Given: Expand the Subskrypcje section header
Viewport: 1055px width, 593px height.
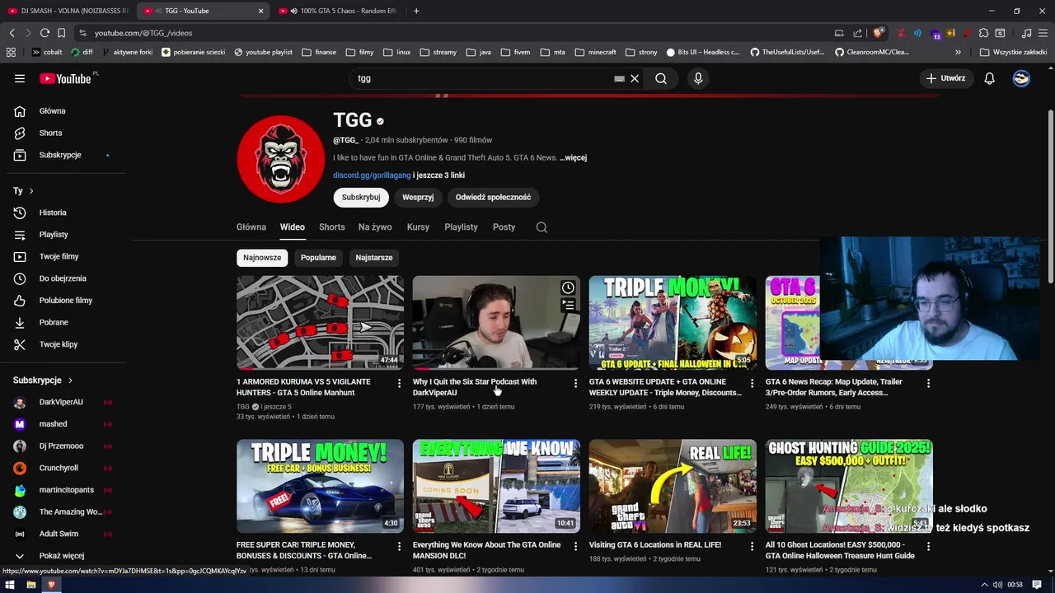Looking at the screenshot, I should coord(43,381).
